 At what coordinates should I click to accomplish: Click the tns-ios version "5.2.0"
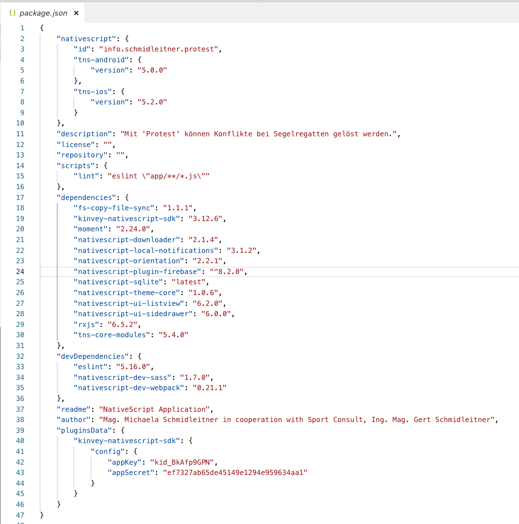click(x=152, y=102)
